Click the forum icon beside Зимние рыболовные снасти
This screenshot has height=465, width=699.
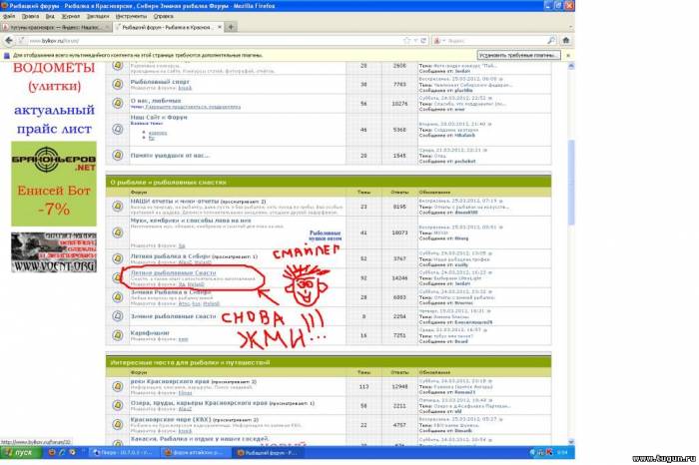tap(118, 315)
